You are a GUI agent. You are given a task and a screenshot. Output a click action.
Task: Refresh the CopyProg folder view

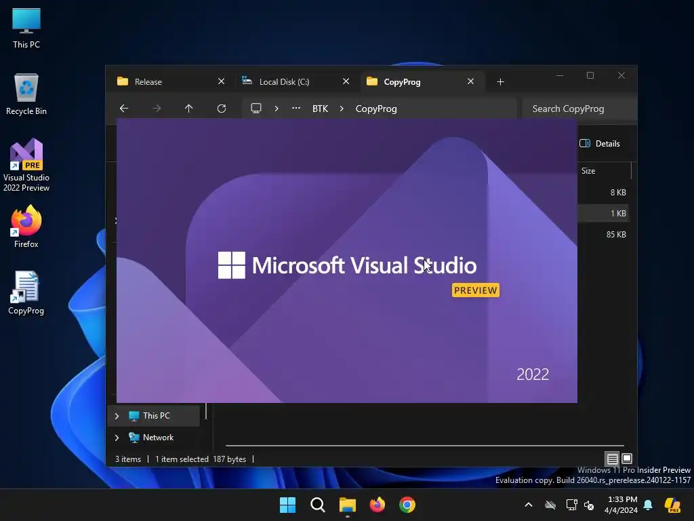click(x=222, y=109)
